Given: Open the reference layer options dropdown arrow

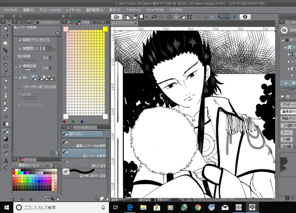Looking at the screenshot, I should 54,78.
